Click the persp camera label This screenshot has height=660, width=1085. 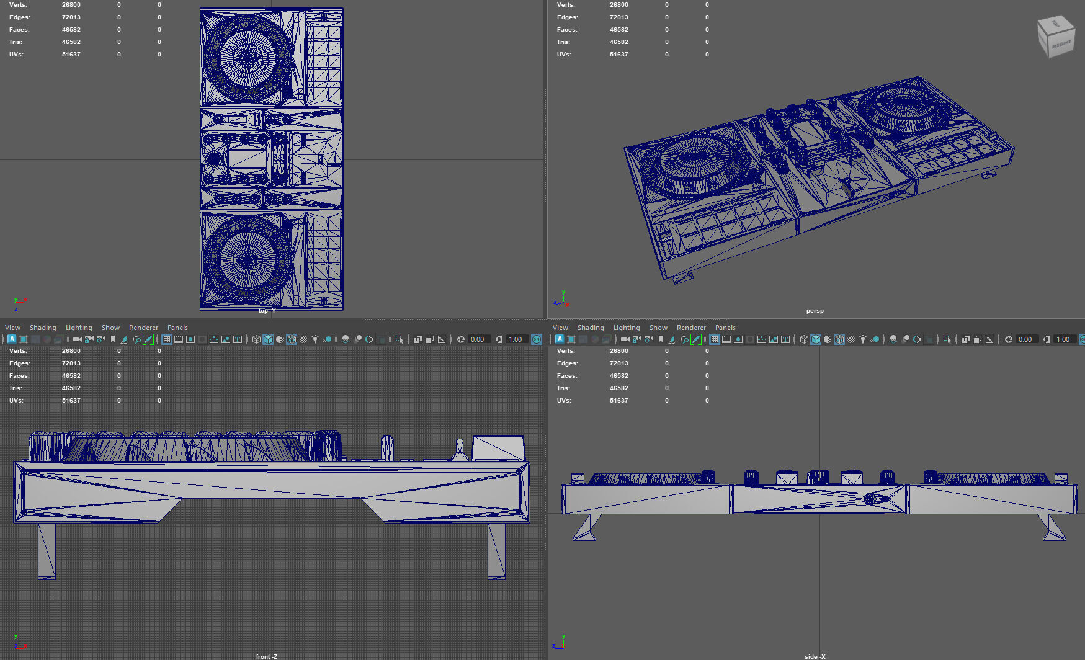[815, 311]
